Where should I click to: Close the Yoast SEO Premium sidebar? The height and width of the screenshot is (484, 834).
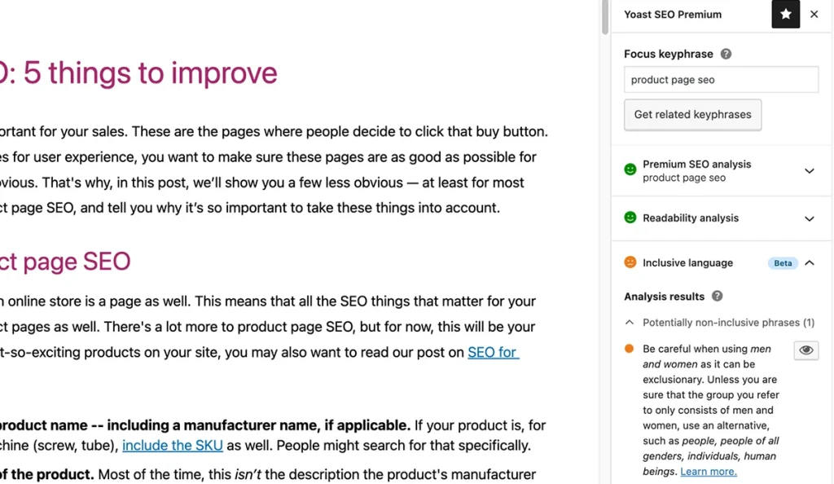[x=814, y=14]
